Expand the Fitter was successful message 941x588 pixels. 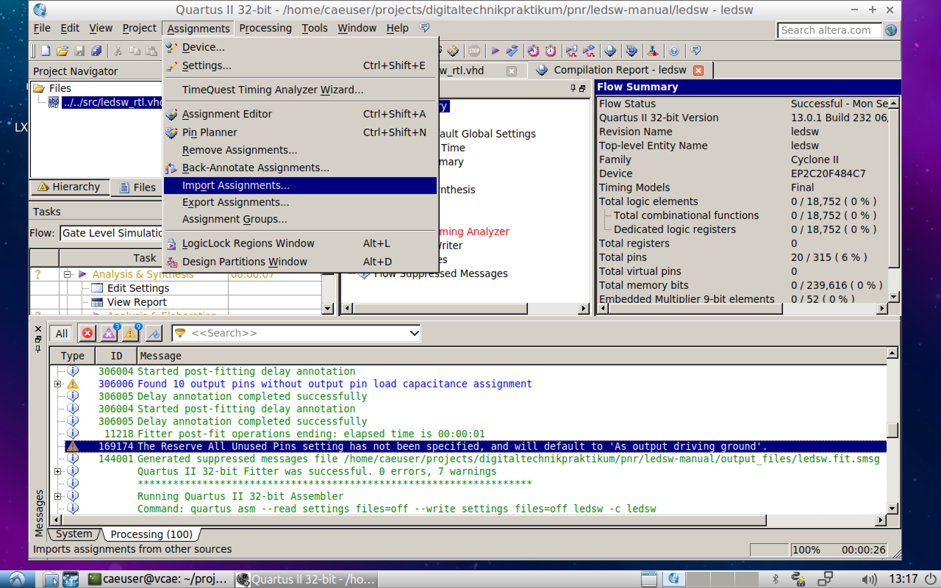[x=58, y=472]
